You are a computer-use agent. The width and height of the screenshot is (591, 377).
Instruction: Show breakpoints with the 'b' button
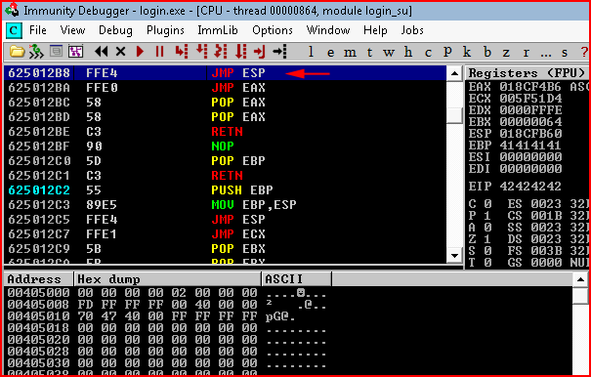tap(487, 52)
